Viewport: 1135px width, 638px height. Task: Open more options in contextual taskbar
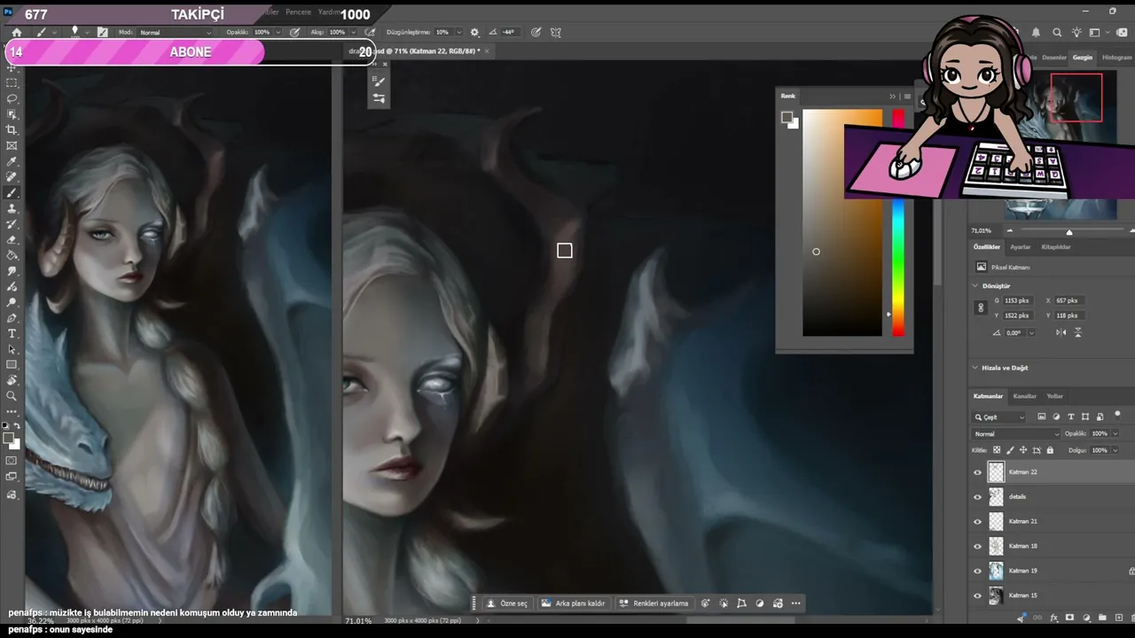[795, 603]
